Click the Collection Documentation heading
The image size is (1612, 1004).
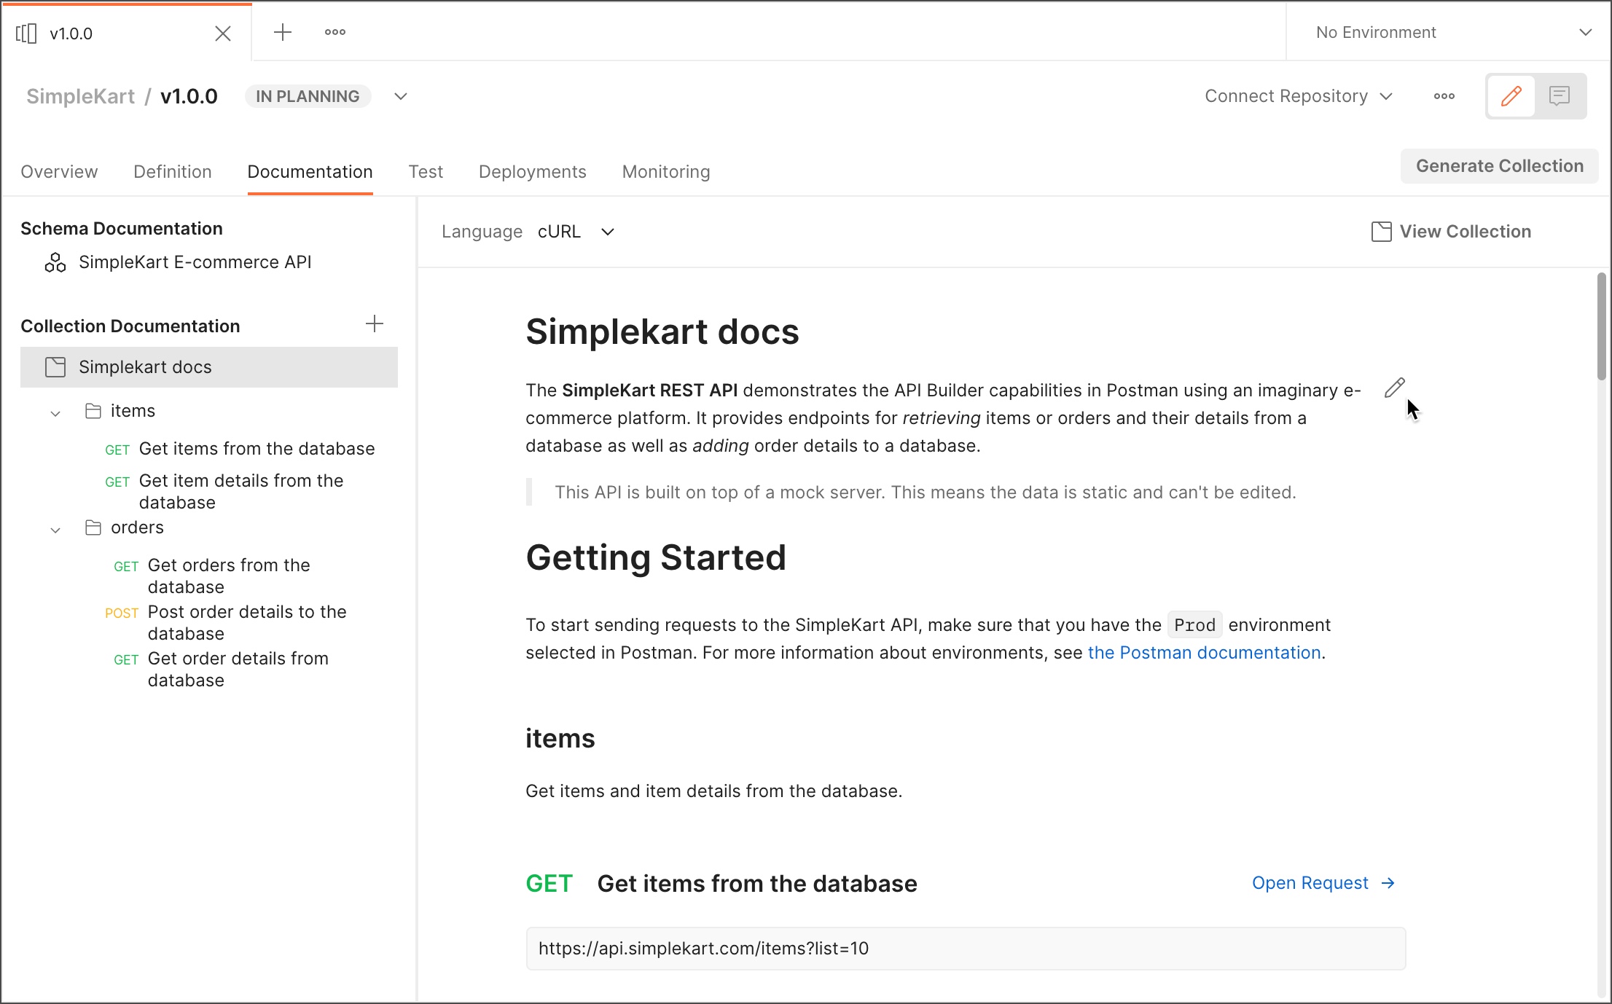pyautogui.click(x=130, y=326)
